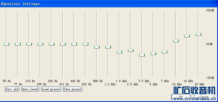Select the 220 Hz band handle

coord(52,44)
